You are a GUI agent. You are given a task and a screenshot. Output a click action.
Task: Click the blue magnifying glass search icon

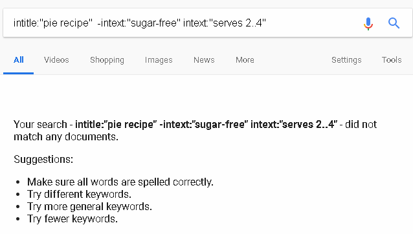[394, 23]
